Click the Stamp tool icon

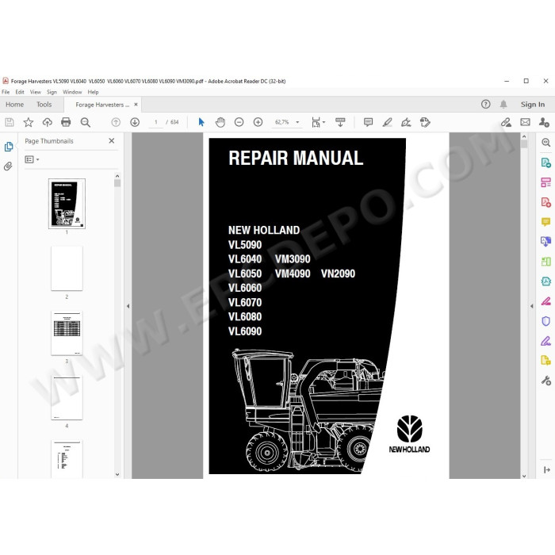click(425, 122)
